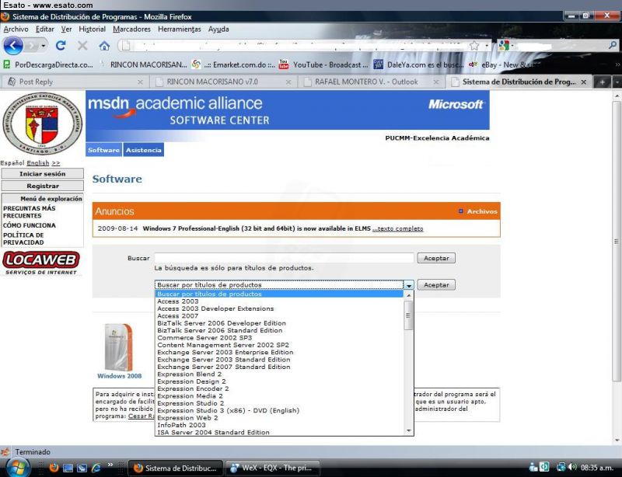Click the search magnifier icon
The width and height of the screenshot is (622, 477).
click(613, 46)
